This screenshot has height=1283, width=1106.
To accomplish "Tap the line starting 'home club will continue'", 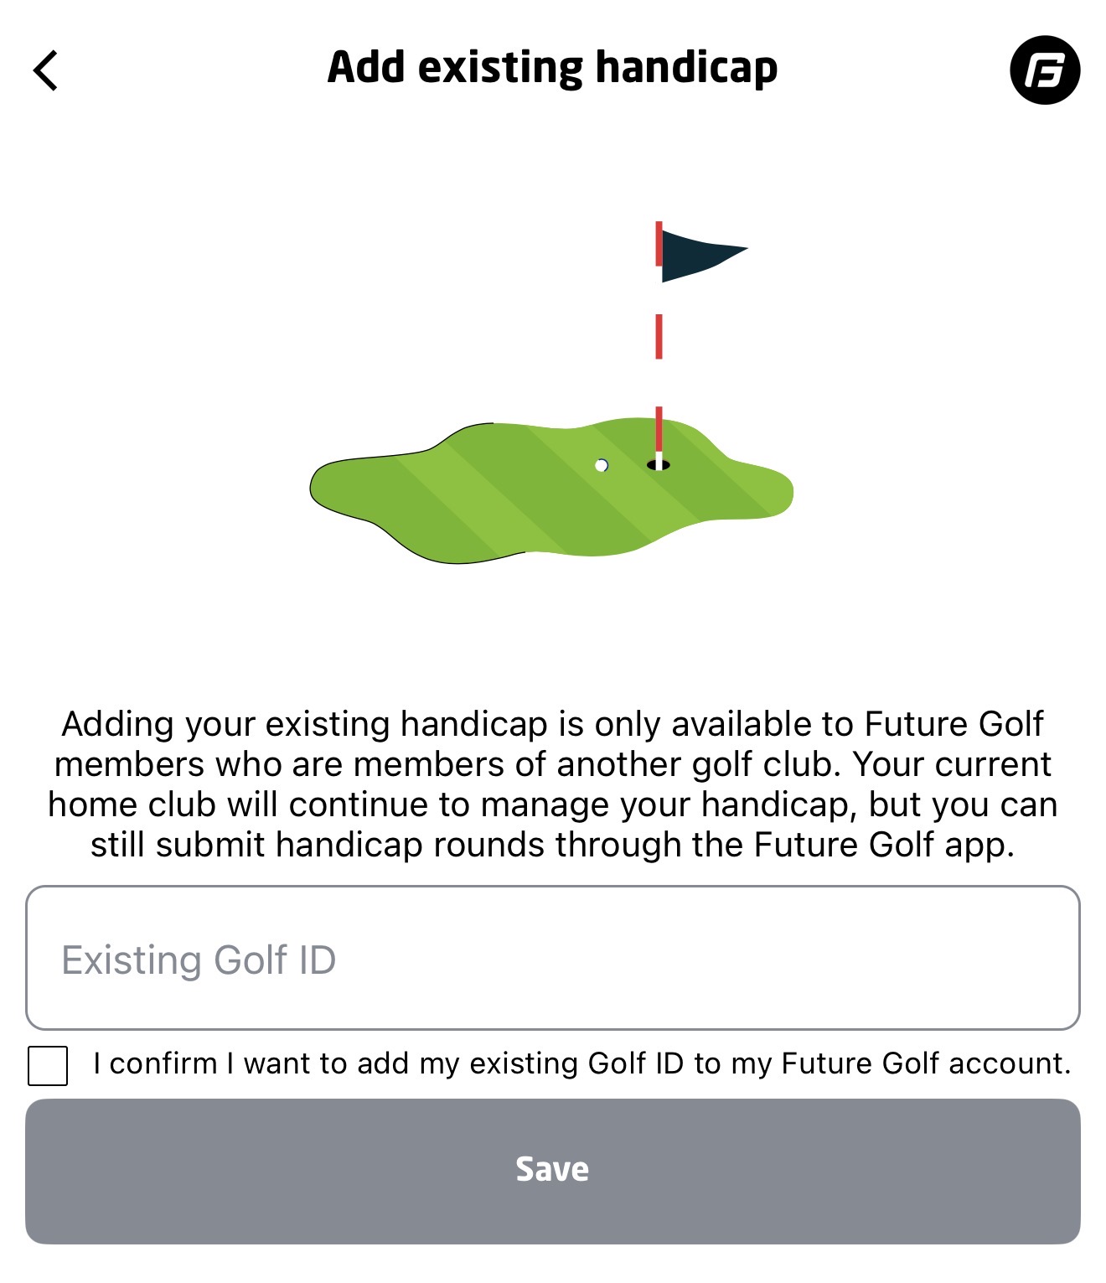I will (553, 804).
